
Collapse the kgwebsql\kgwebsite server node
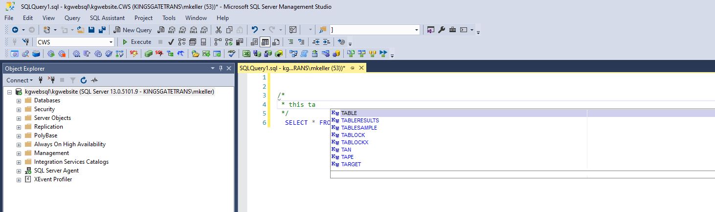pyautogui.click(x=9, y=92)
